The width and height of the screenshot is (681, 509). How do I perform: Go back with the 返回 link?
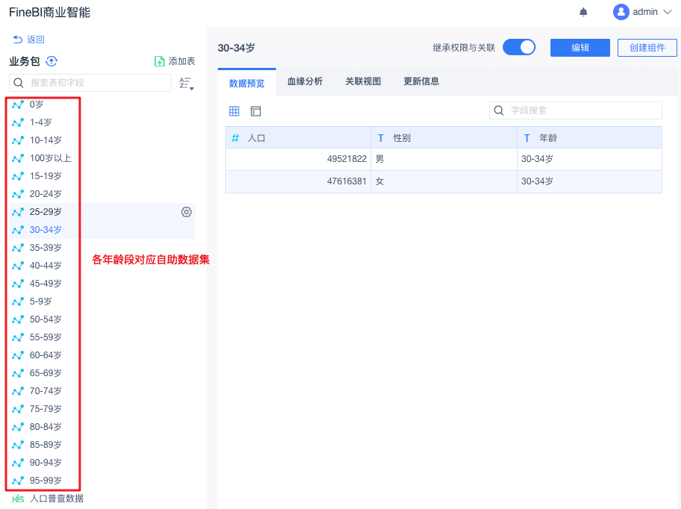(28, 40)
